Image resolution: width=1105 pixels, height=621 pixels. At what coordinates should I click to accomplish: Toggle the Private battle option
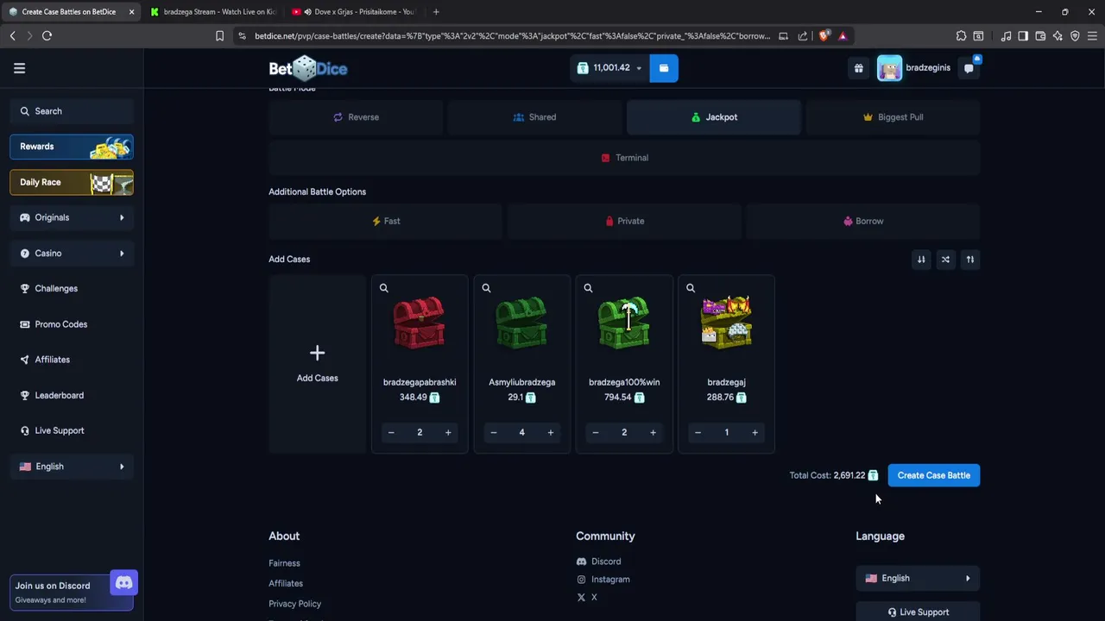pyautogui.click(x=624, y=221)
